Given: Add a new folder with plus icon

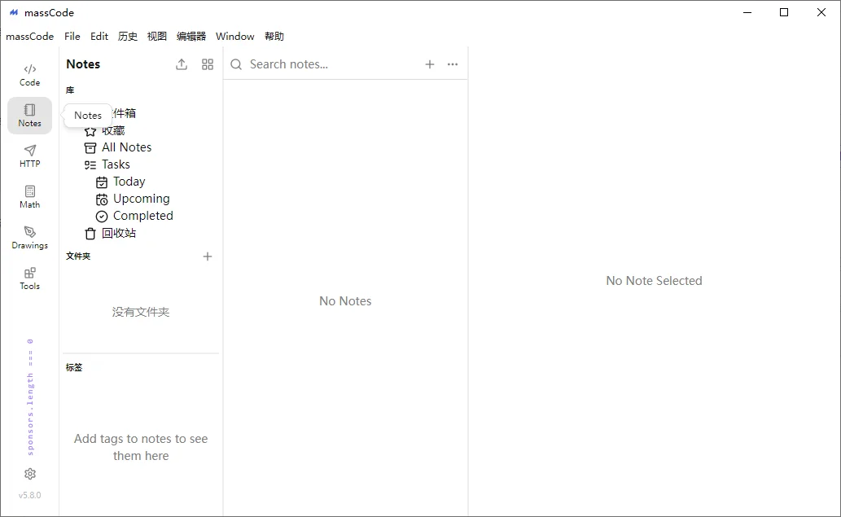Looking at the screenshot, I should [x=208, y=256].
